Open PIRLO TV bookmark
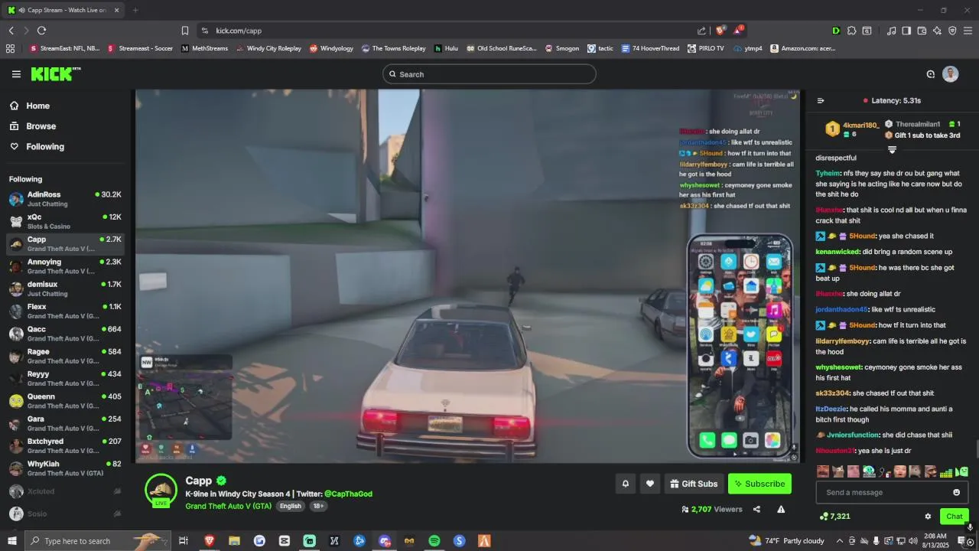 pos(705,48)
